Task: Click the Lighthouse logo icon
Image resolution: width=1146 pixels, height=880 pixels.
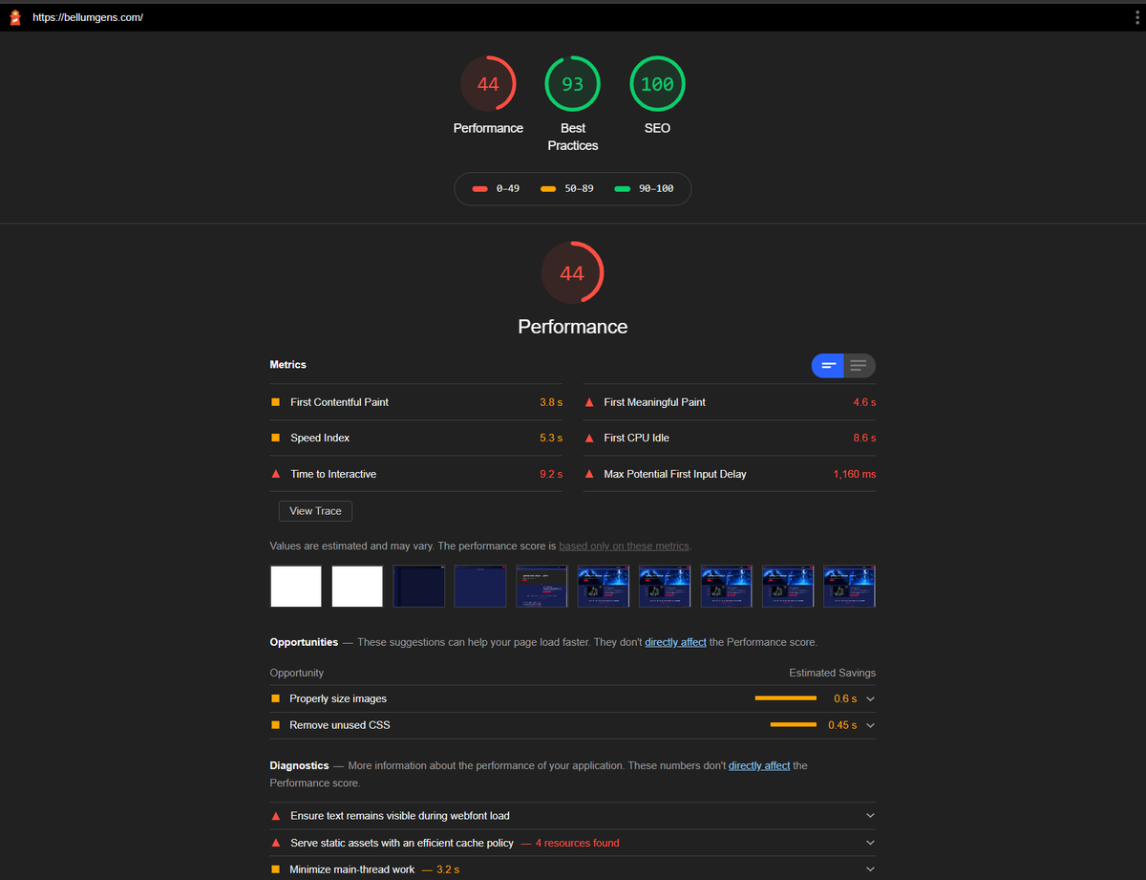Action: click(x=15, y=17)
